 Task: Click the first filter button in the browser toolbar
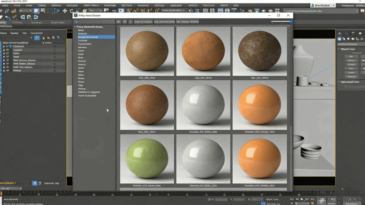(119, 21)
